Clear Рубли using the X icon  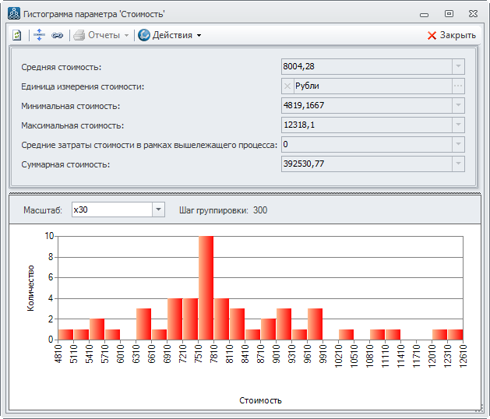[287, 86]
